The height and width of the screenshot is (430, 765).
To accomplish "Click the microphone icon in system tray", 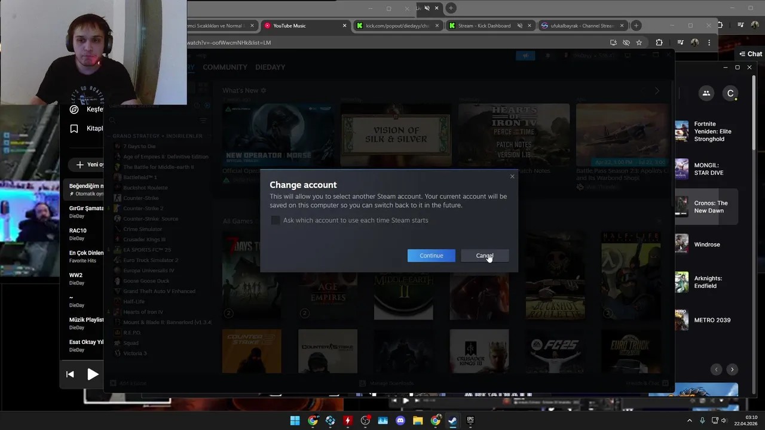I will point(702,420).
